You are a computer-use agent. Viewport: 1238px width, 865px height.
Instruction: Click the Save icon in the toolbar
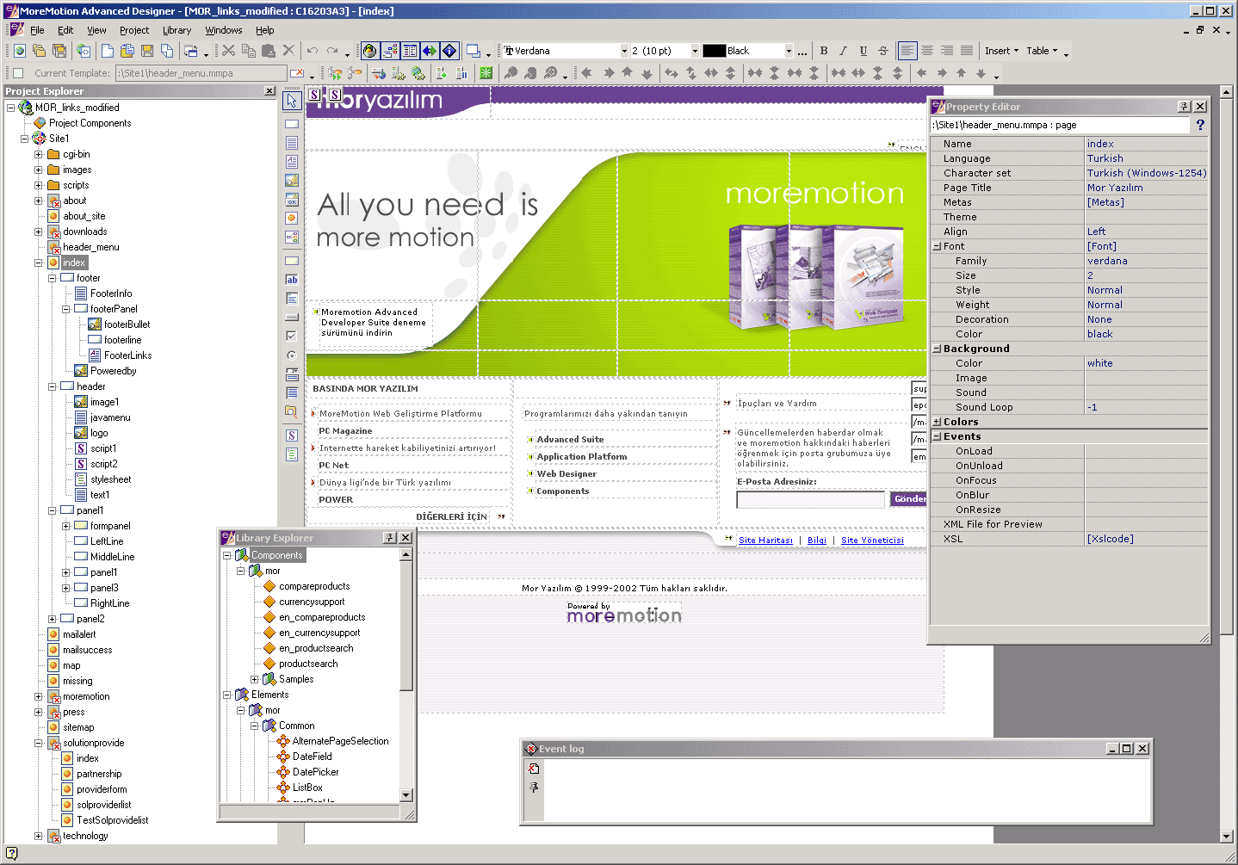[x=148, y=51]
